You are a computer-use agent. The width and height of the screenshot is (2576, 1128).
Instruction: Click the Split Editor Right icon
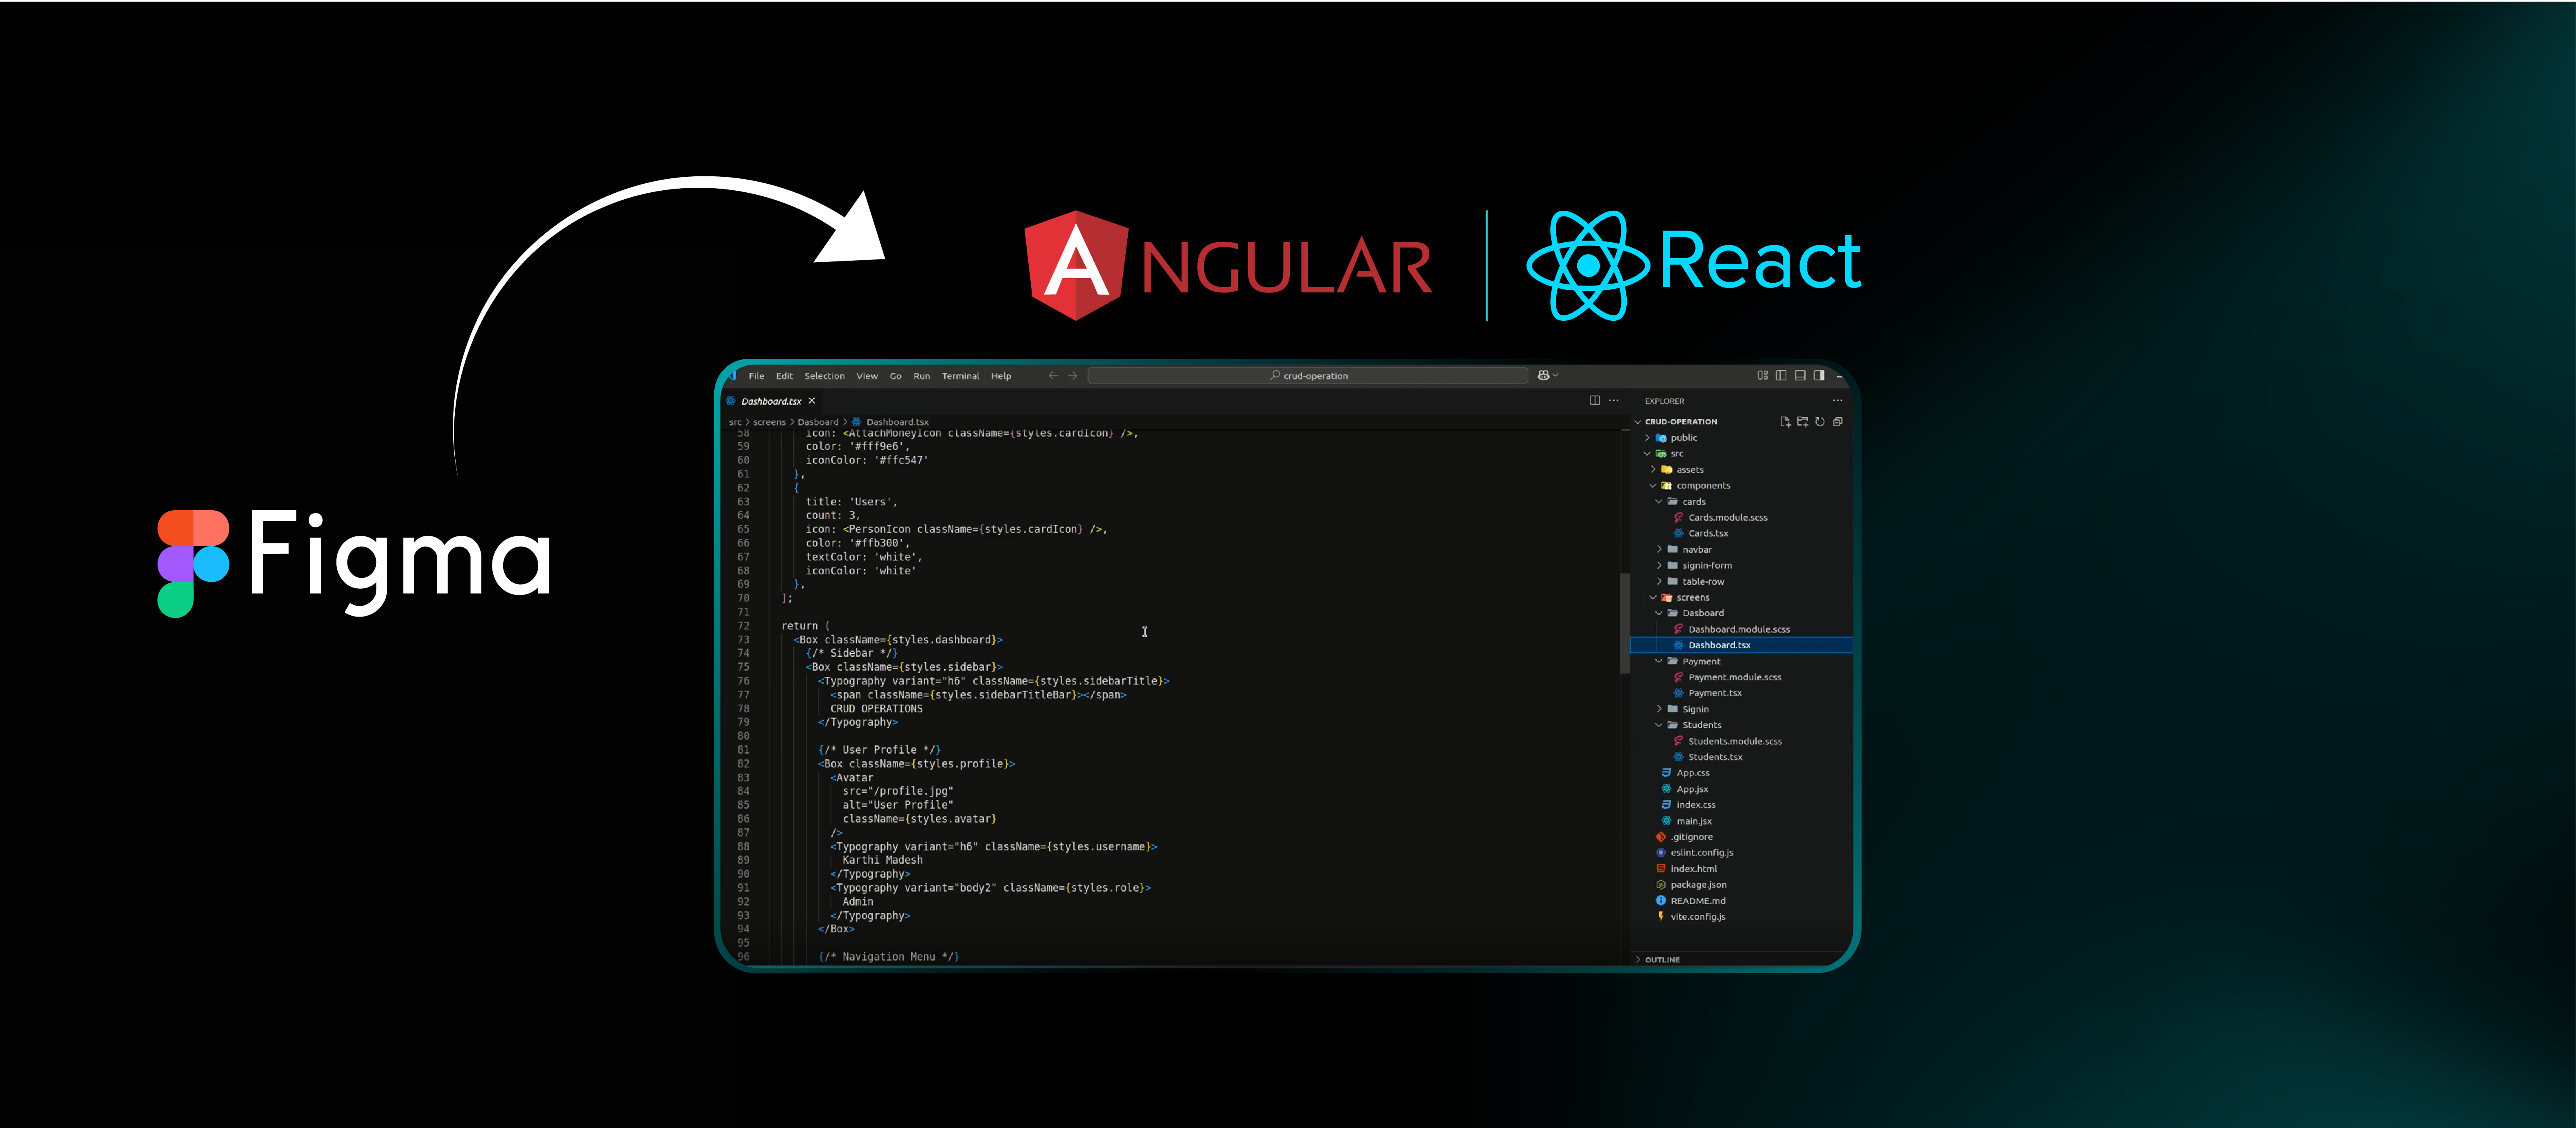click(1594, 401)
